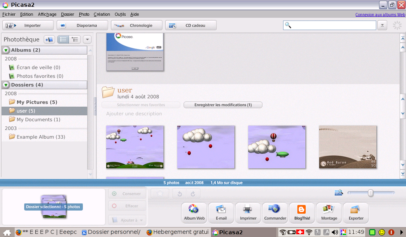Click the Imprimer print button
Screen dimensions: 406x237
[248, 213]
